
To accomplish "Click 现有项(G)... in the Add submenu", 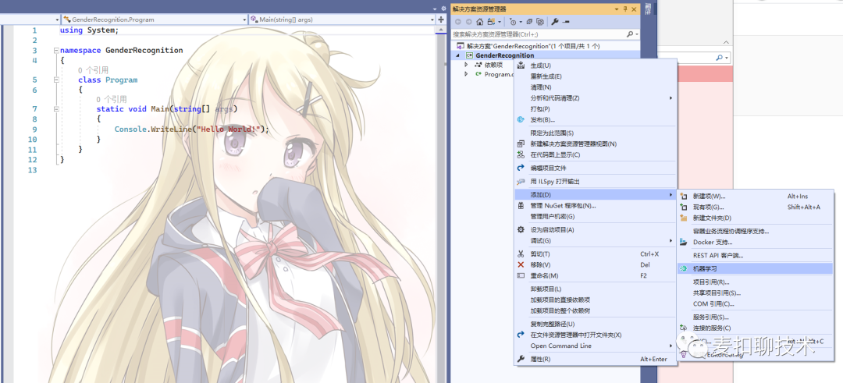I will (x=756, y=207).
